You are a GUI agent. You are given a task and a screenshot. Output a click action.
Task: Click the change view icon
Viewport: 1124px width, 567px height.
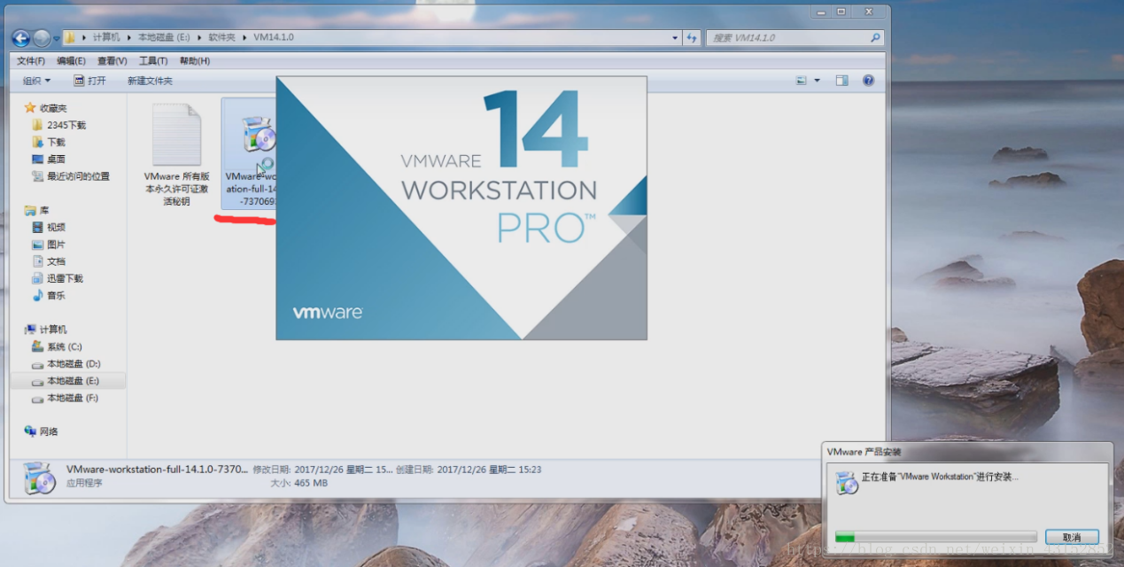click(802, 81)
